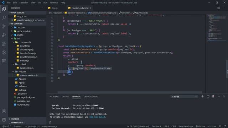Click the ESLint status bar item
The height and width of the screenshot is (128, 228).
pos(212,127)
